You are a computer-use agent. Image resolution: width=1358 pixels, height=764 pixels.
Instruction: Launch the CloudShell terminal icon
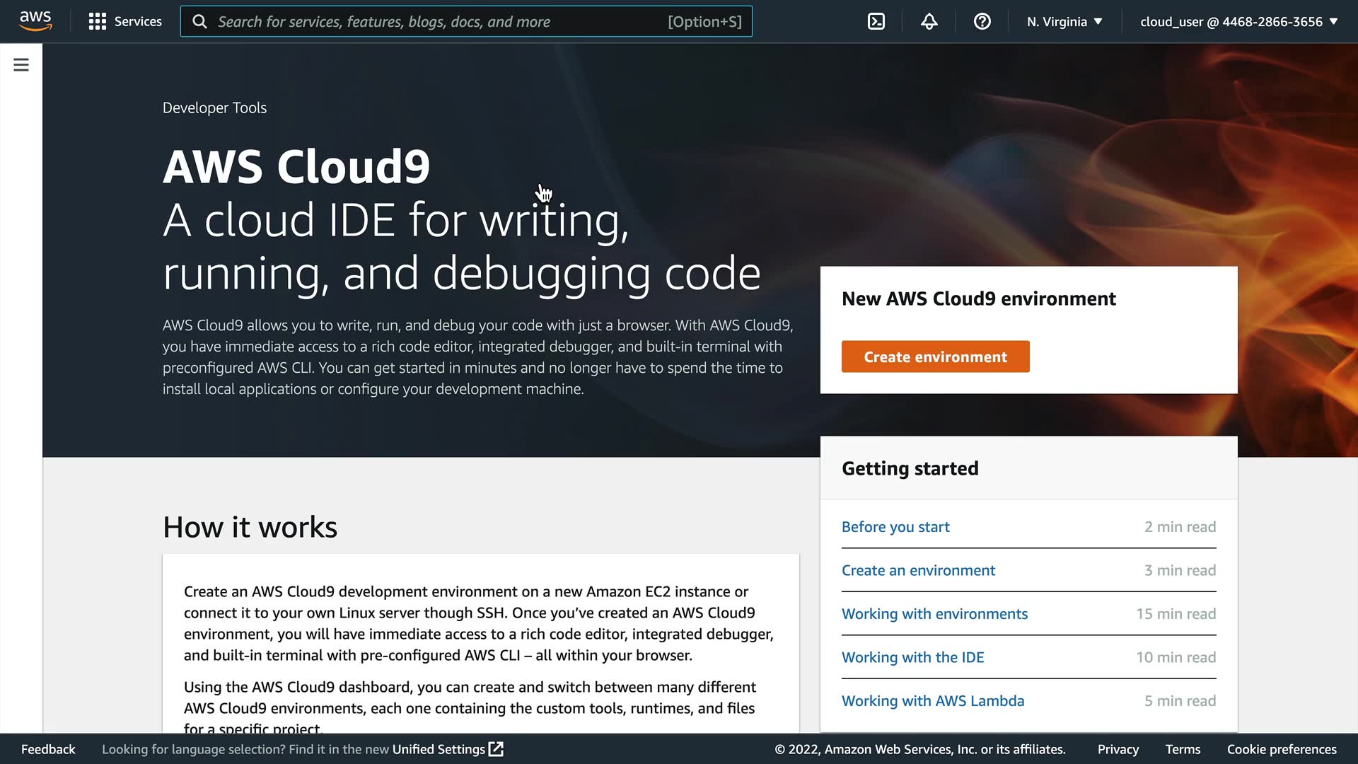click(x=876, y=21)
